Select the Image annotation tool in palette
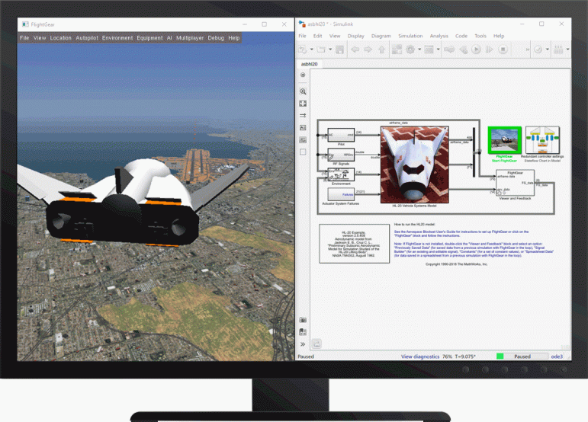Viewport: 588px width, 422px height. tap(303, 140)
